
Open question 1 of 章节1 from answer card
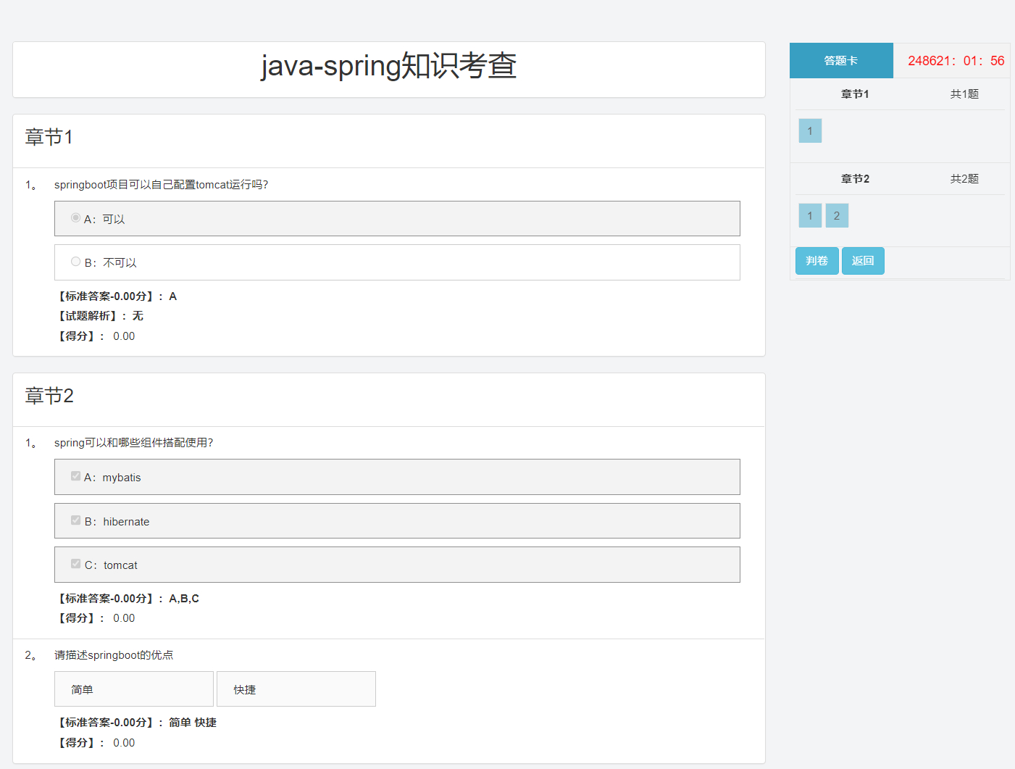click(x=810, y=130)
